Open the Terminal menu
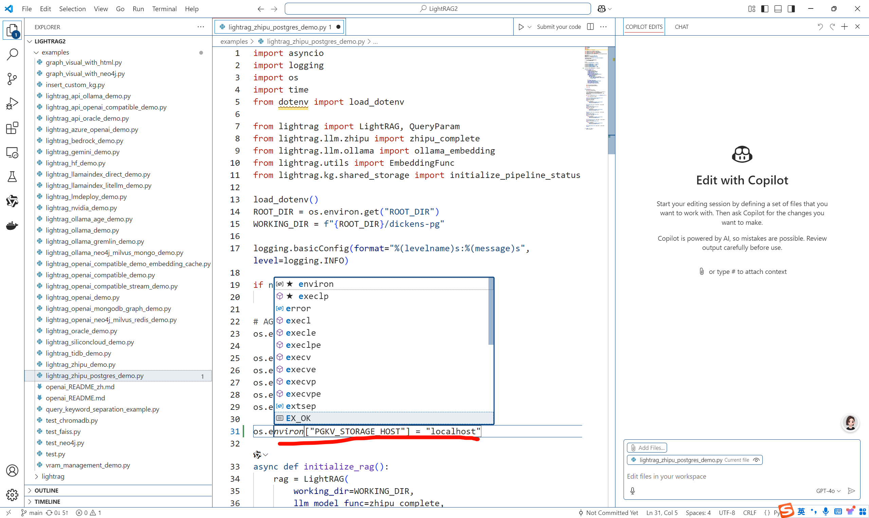 [164, 9]
